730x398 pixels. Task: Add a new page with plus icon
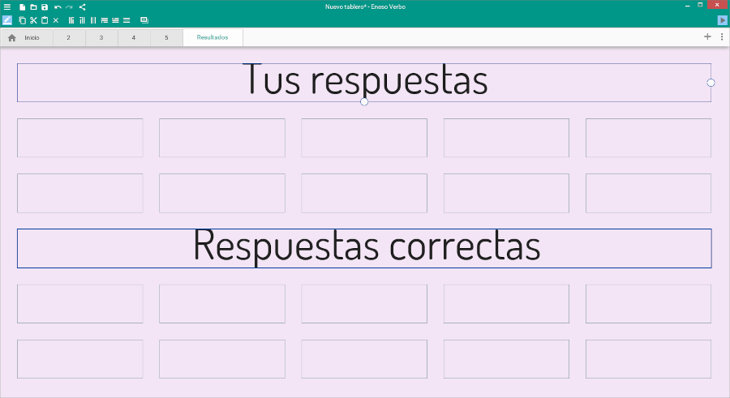point(707,36)
